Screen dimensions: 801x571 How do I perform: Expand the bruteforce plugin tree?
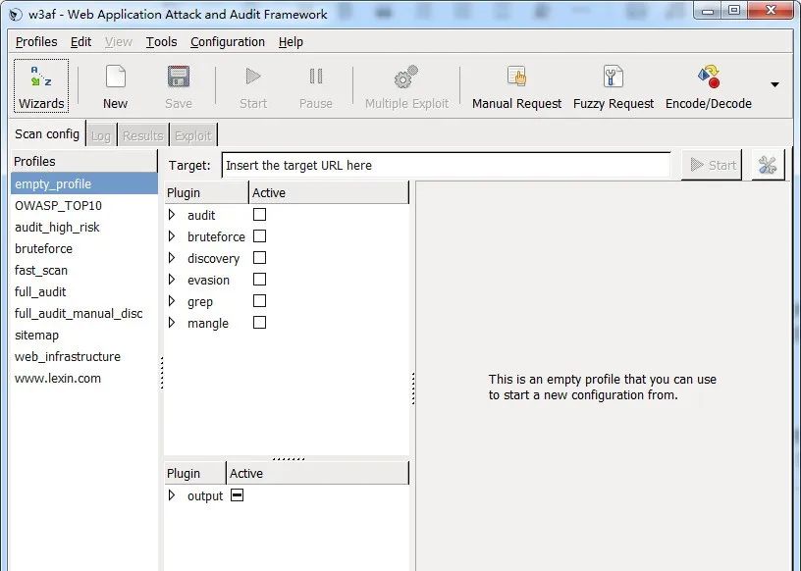pyautogui.click(x=173, y=236)
